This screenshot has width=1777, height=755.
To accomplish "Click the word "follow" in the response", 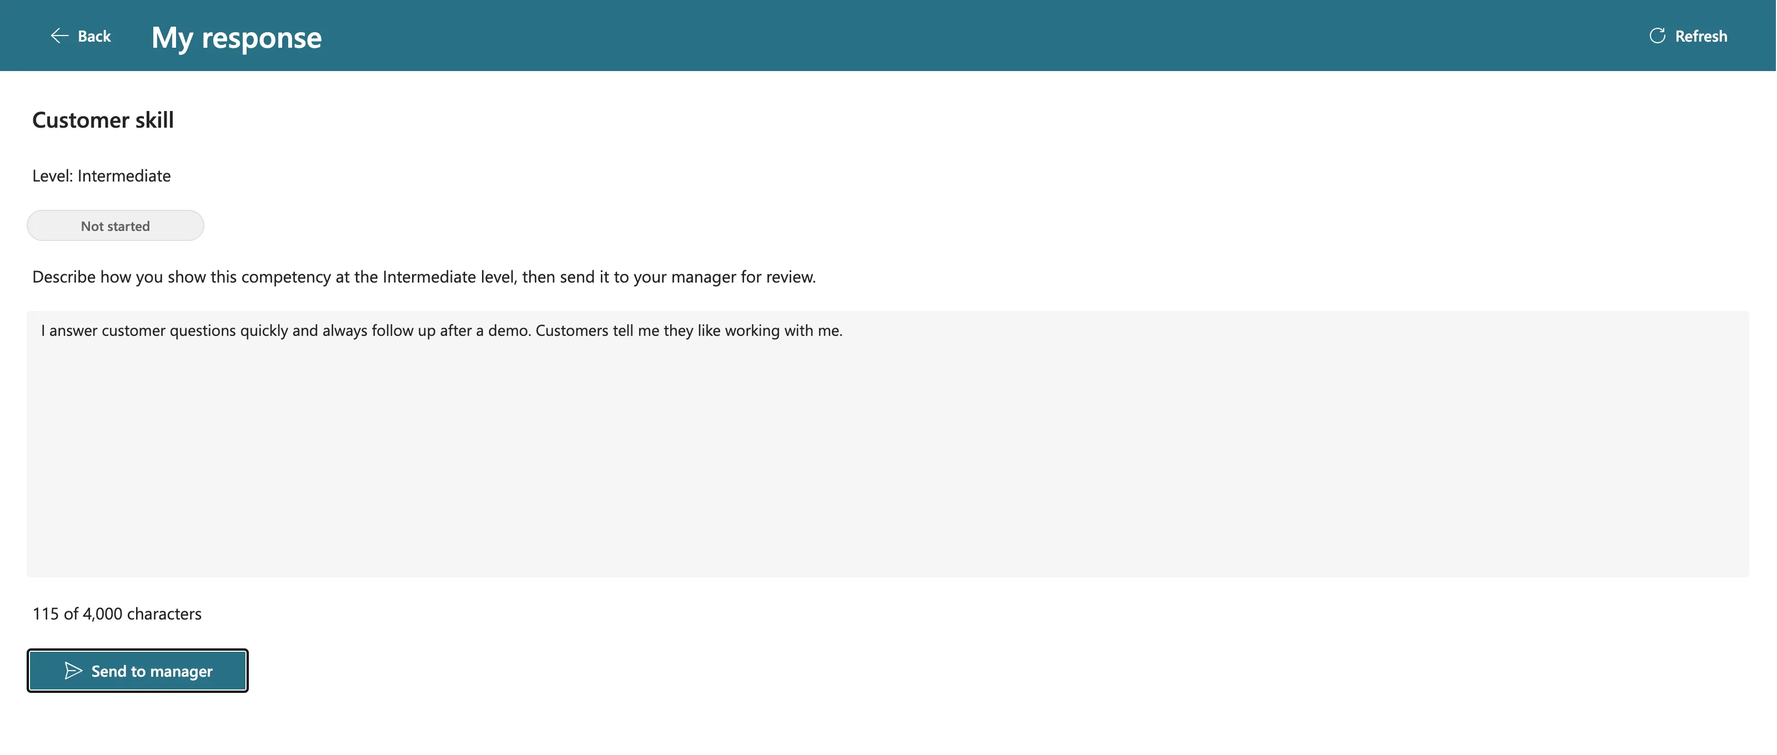I will click(x=392, y=330).
